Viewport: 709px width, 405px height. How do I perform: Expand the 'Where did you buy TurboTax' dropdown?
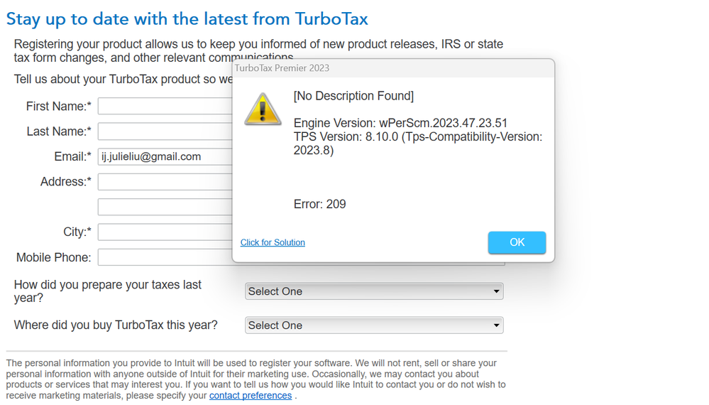[x=374, y=325]
